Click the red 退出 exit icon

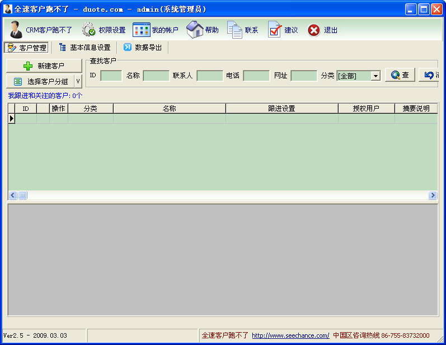pyautogui.click(x=314, y=30)
